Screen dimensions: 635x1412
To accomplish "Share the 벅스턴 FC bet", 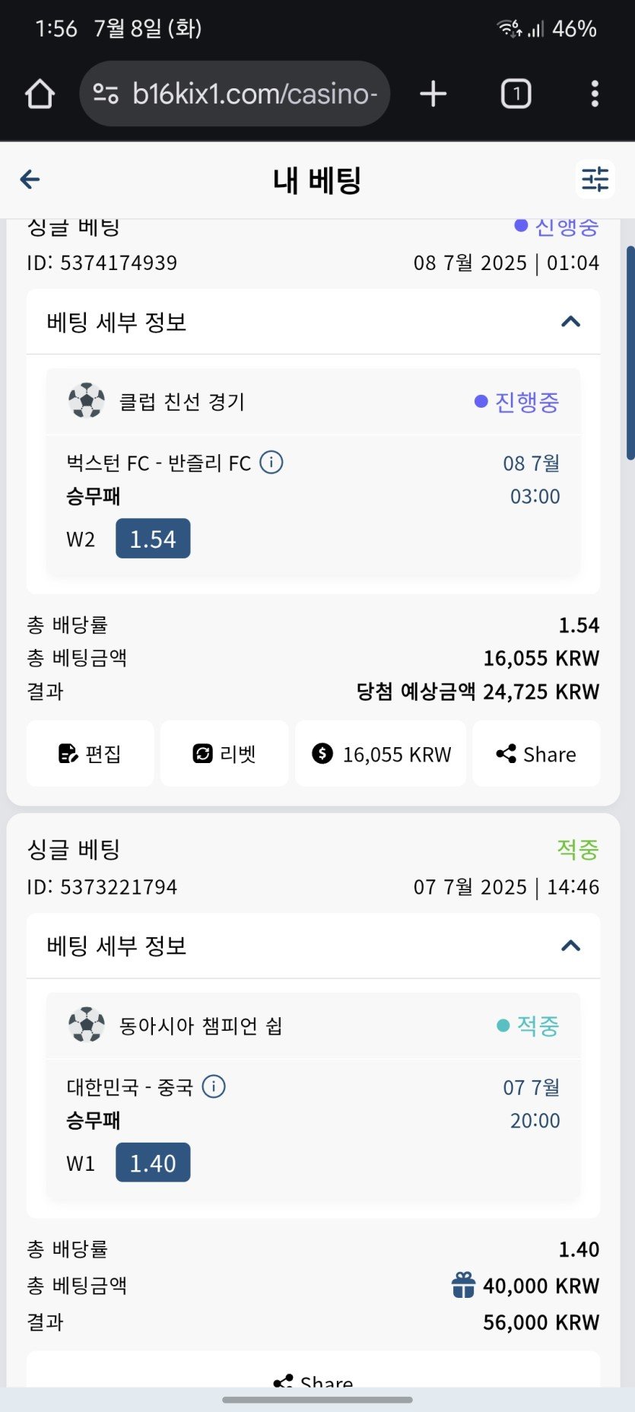I will coord(536,754).
